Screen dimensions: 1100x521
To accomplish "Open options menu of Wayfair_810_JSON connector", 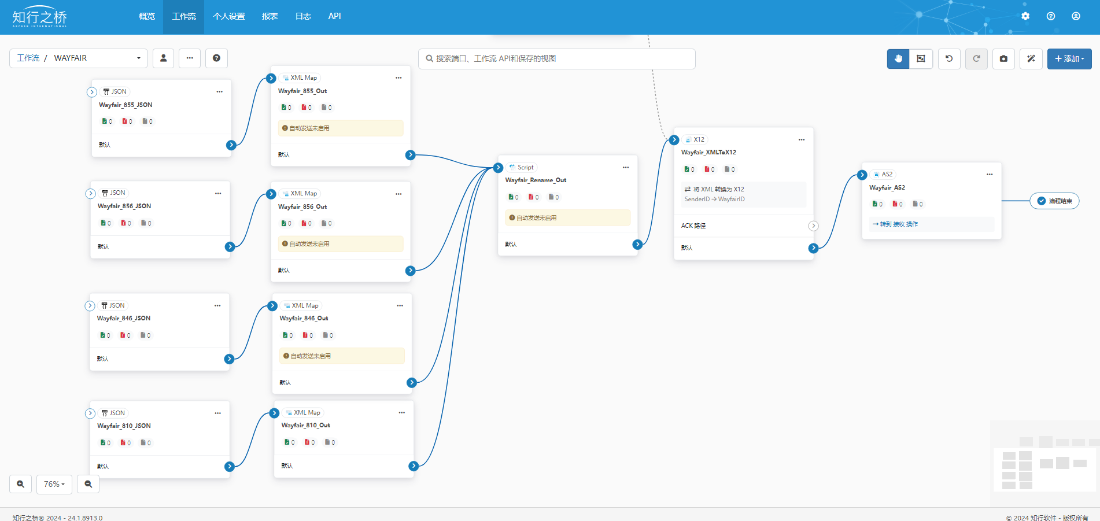I will pyautogui.click(x=217, y=413).
